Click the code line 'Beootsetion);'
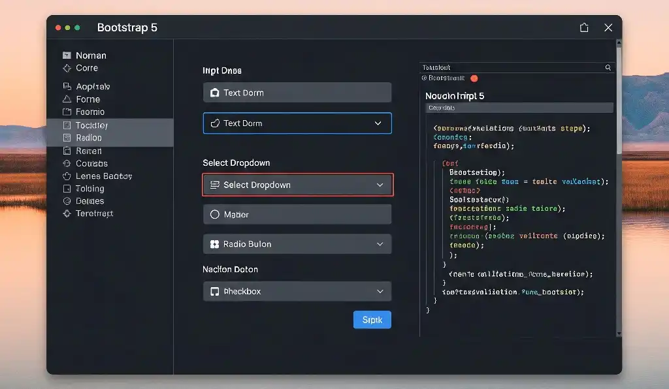This screenshot has height=389, width=669. tap(477, 172)
